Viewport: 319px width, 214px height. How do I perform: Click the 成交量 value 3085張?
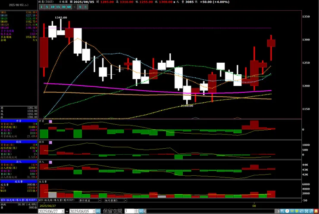[x=32, y=185]
